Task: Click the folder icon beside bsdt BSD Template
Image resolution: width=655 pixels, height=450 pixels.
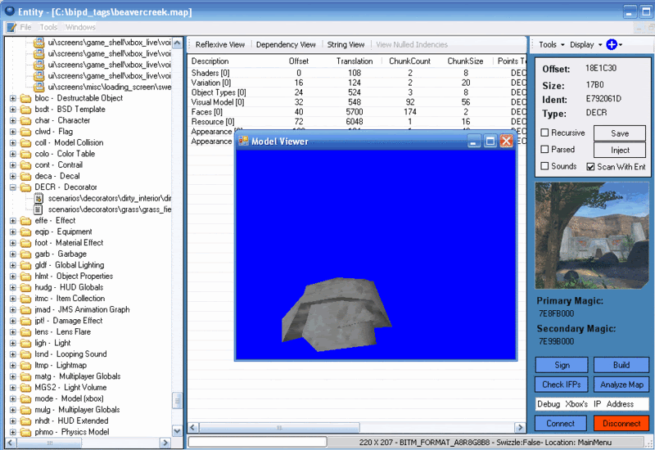Action: pyautogui.click(x=26, y=110)
